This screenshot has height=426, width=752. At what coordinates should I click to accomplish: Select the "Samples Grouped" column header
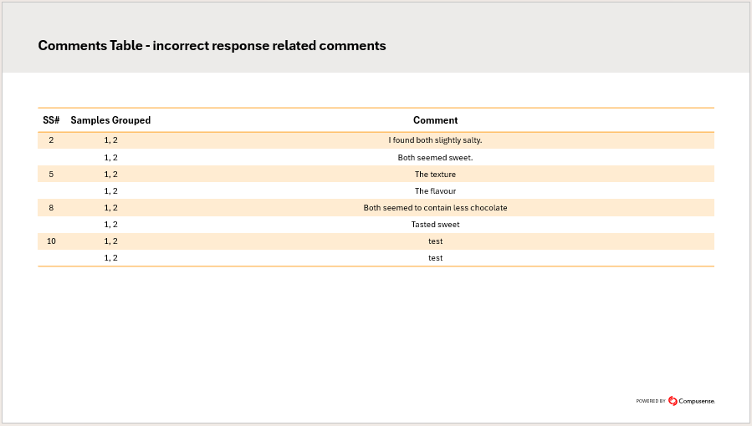[x=110, y=120]
